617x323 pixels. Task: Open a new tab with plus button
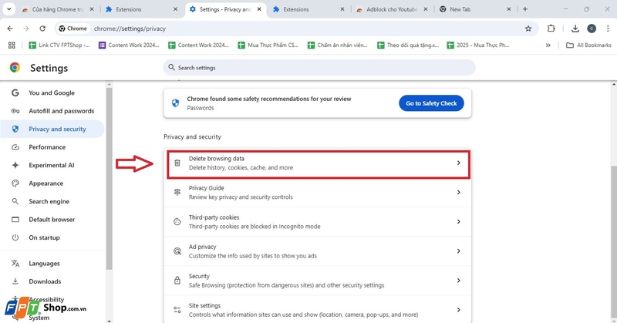(525, 9)
